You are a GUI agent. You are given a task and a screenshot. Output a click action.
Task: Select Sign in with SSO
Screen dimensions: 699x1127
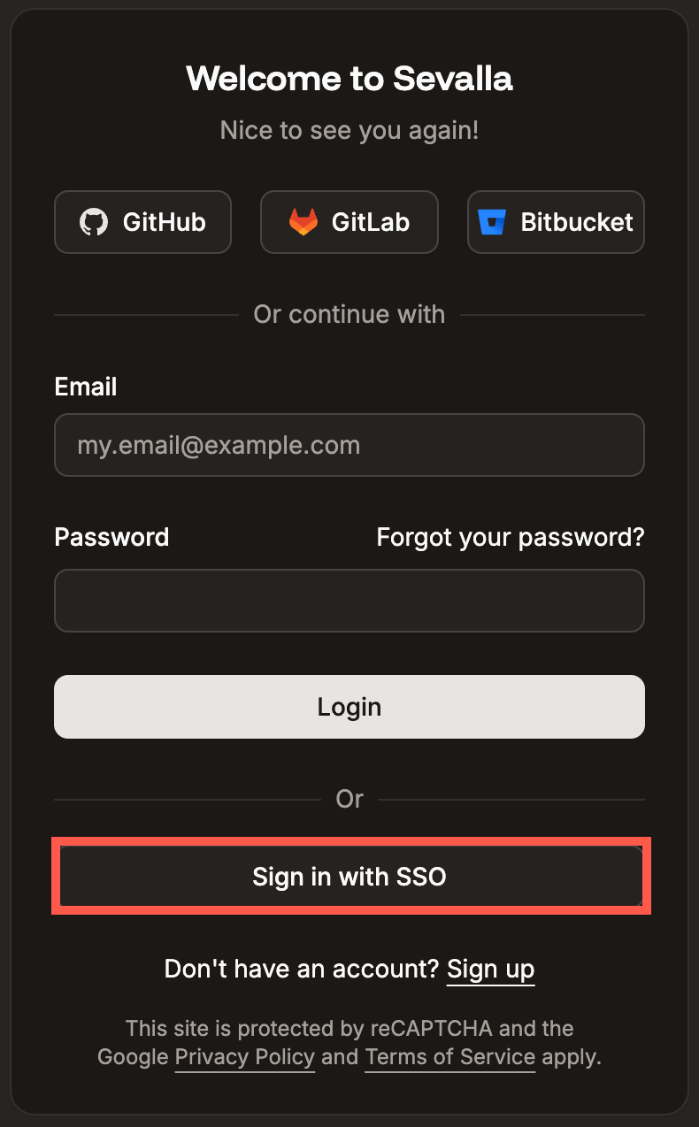[349, 877]
